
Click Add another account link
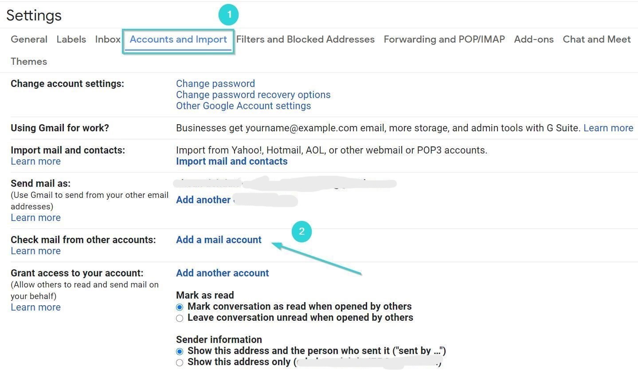223,273
